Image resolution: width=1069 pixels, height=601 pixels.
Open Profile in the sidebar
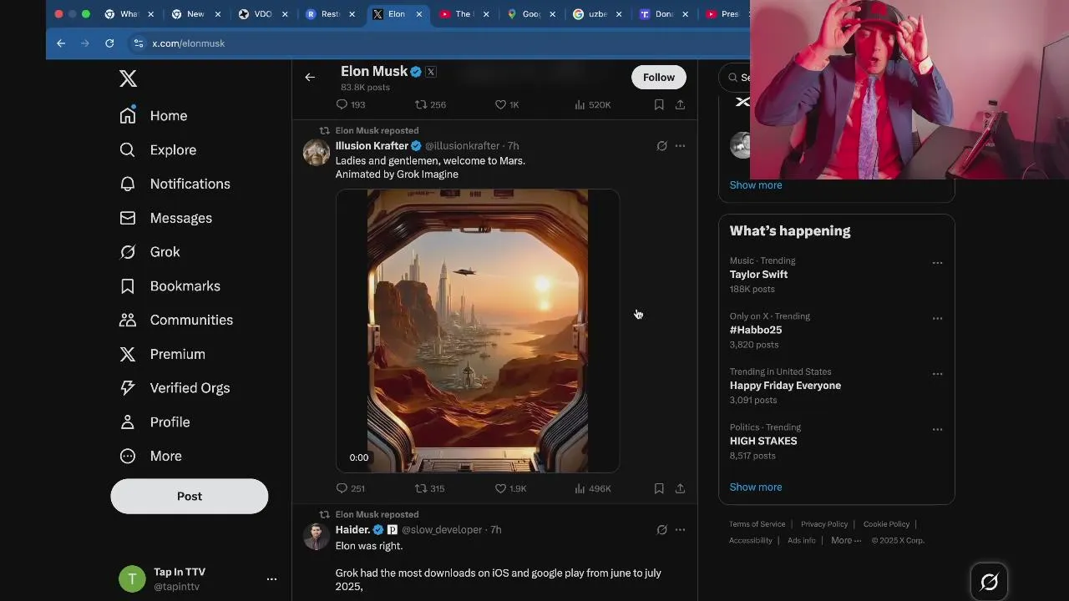[155, 422]
